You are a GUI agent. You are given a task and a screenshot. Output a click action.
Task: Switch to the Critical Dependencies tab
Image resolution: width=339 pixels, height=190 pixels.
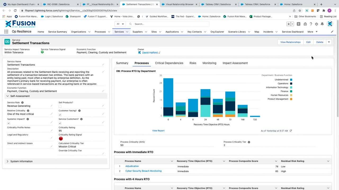169,63
